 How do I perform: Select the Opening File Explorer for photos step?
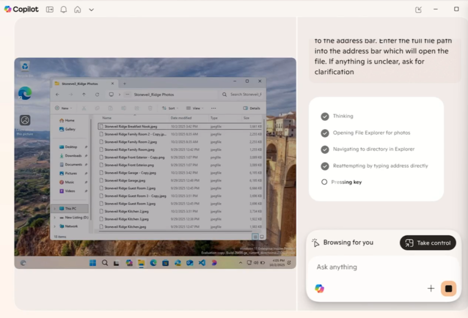coord(371,133)
